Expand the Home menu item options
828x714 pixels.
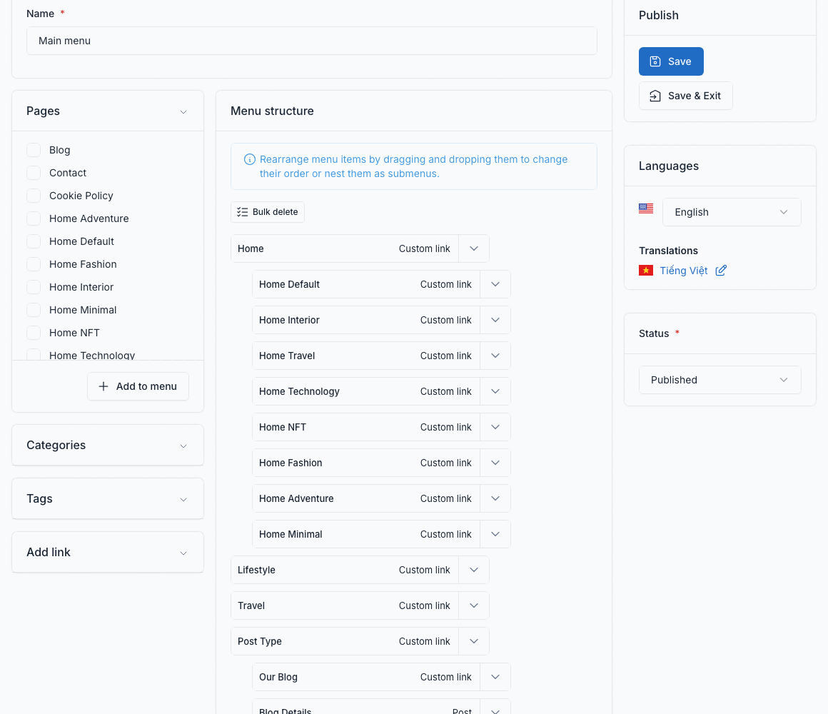tap(474, 248)
